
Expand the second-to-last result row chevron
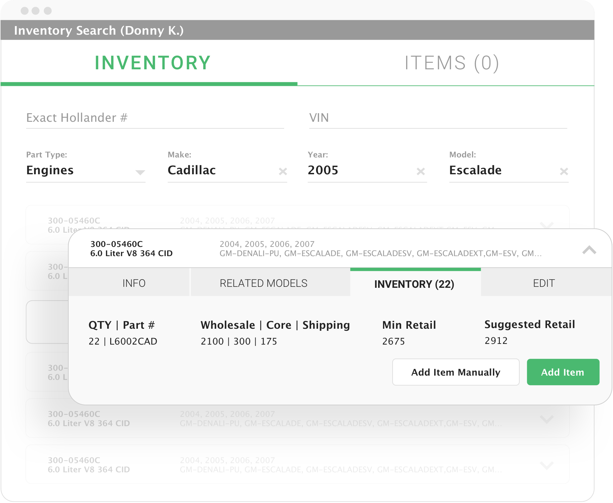coord(547,419)
